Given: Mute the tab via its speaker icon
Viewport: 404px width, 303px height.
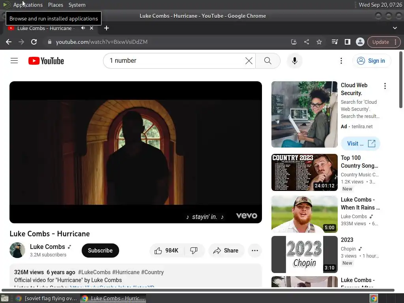Looking at the screenshot, I should tap(83, 28).
